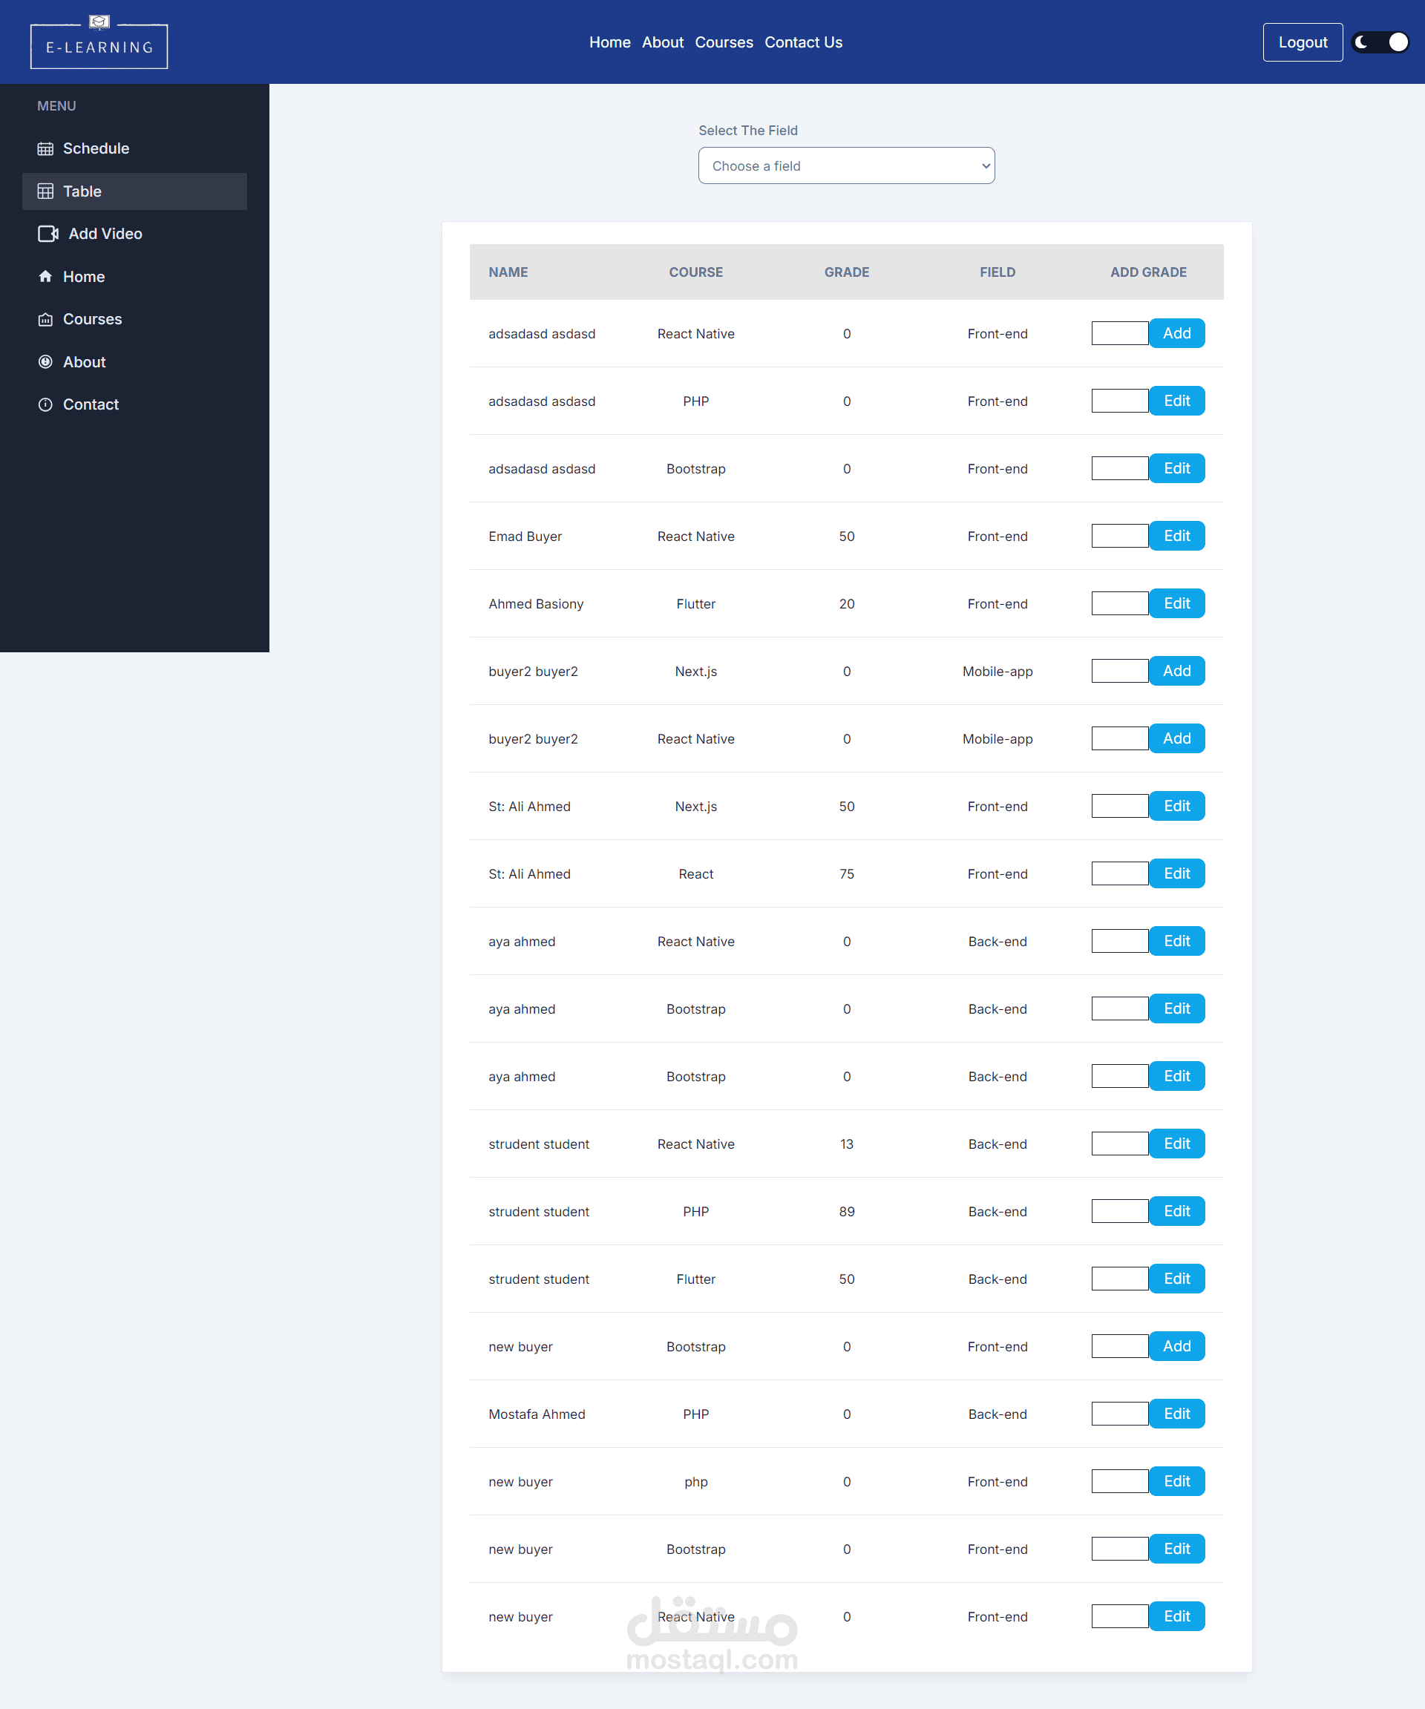Click grade input for Ahmed Basiony Flutter
This screenshot has height=1709, width=1425.
[x=1119, y=604]
